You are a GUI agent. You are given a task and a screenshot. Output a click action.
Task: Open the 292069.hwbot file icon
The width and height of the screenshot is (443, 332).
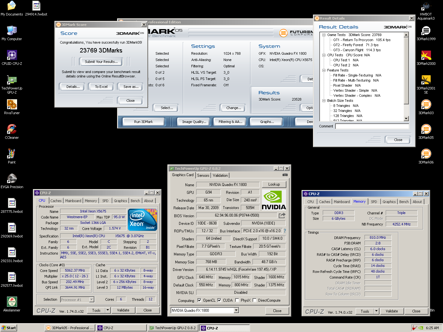coord(12,231)
